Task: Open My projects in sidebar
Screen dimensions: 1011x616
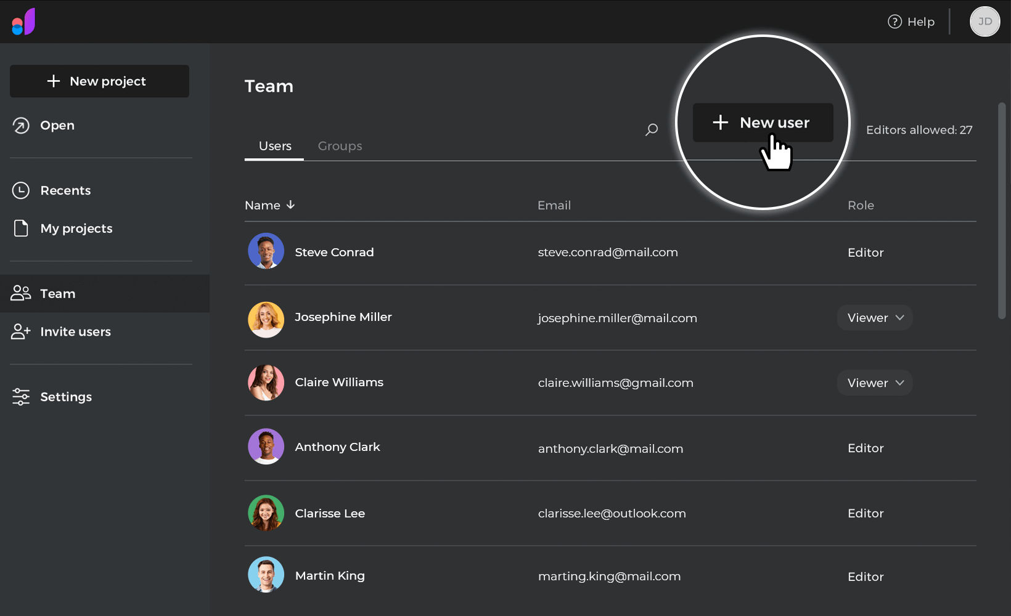Action: point(76,229)
